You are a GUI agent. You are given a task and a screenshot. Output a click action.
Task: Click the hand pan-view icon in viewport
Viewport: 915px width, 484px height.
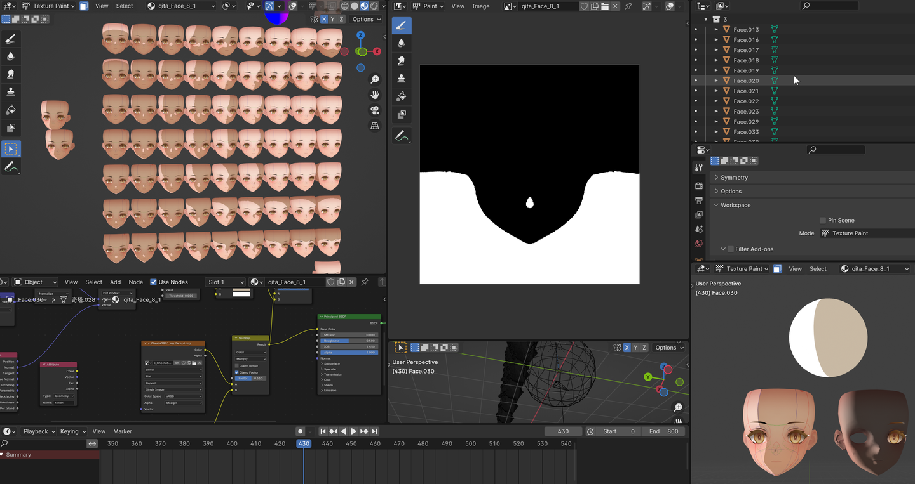click(x=375, y=95)
